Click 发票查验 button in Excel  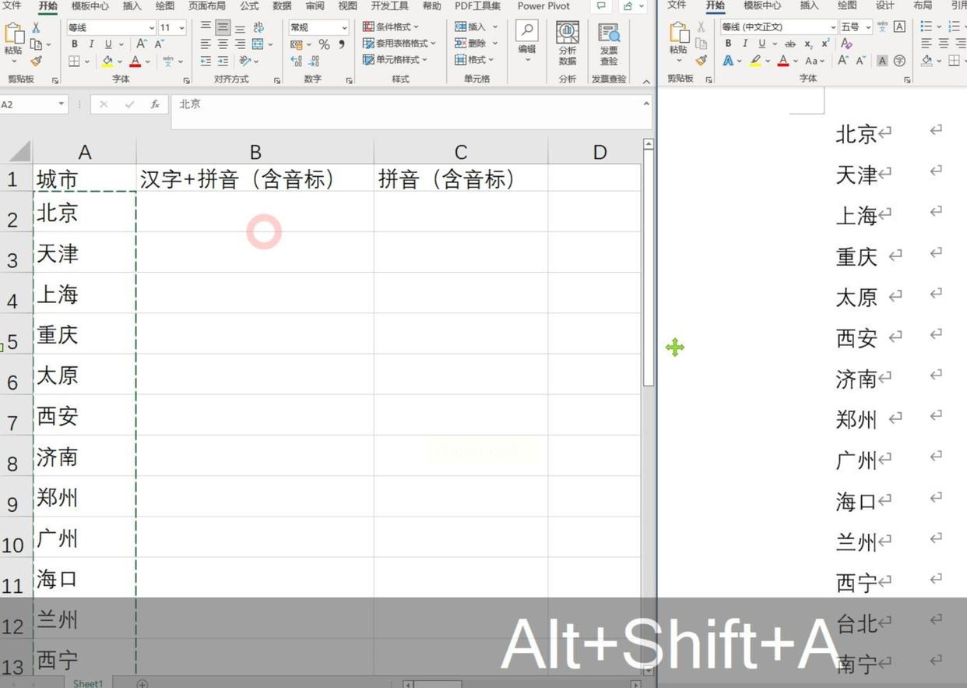(x=609, y=43)
